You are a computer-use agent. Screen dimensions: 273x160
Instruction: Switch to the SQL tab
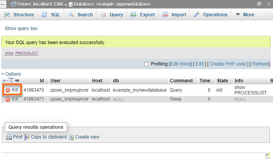tap(51, 15)
